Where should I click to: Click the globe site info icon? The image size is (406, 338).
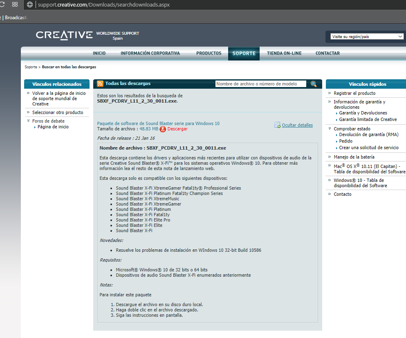coord(30,4)
